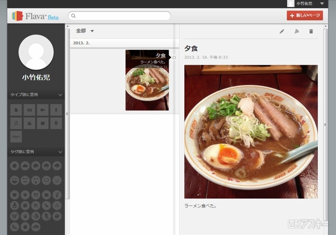This screenshot has width=336, height=235.
Task: Select the fork and knife tag
Action: [x=36, y=195]
